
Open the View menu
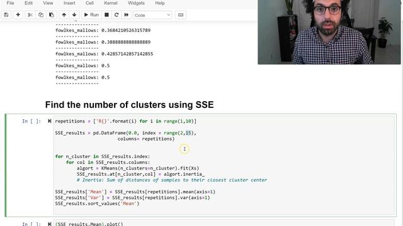coord(48,3)
